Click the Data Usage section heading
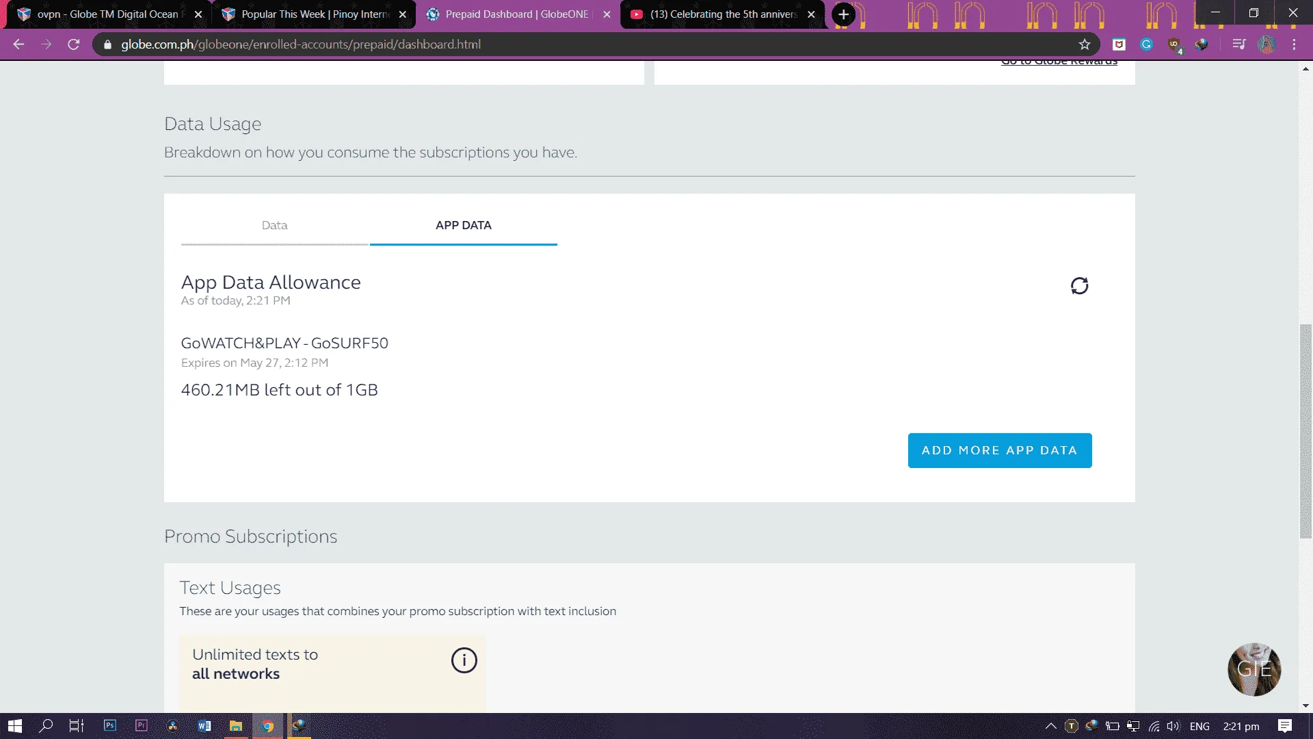The image size is (1313, 739). coord(213,124)
